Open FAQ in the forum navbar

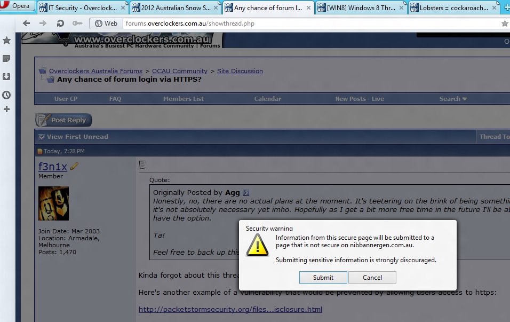click(x=115, y=99)
